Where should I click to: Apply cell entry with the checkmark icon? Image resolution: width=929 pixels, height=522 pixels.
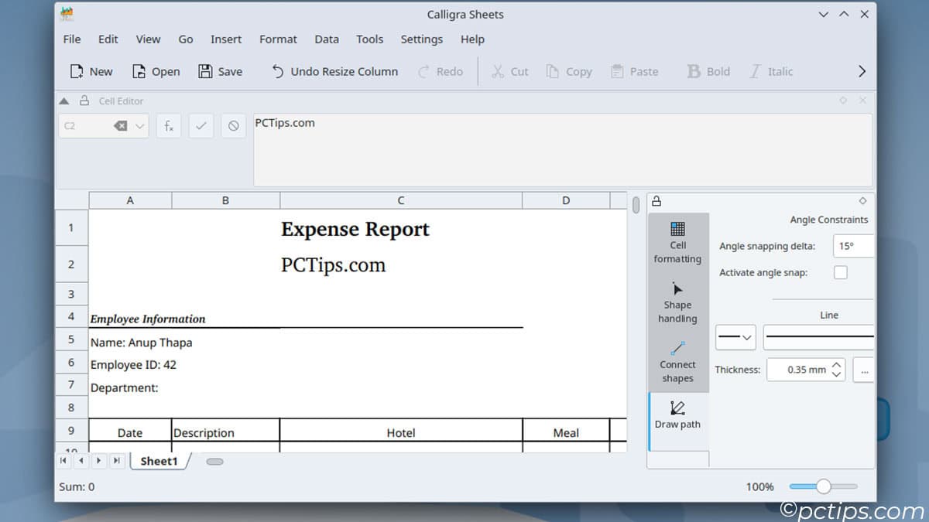201,125
